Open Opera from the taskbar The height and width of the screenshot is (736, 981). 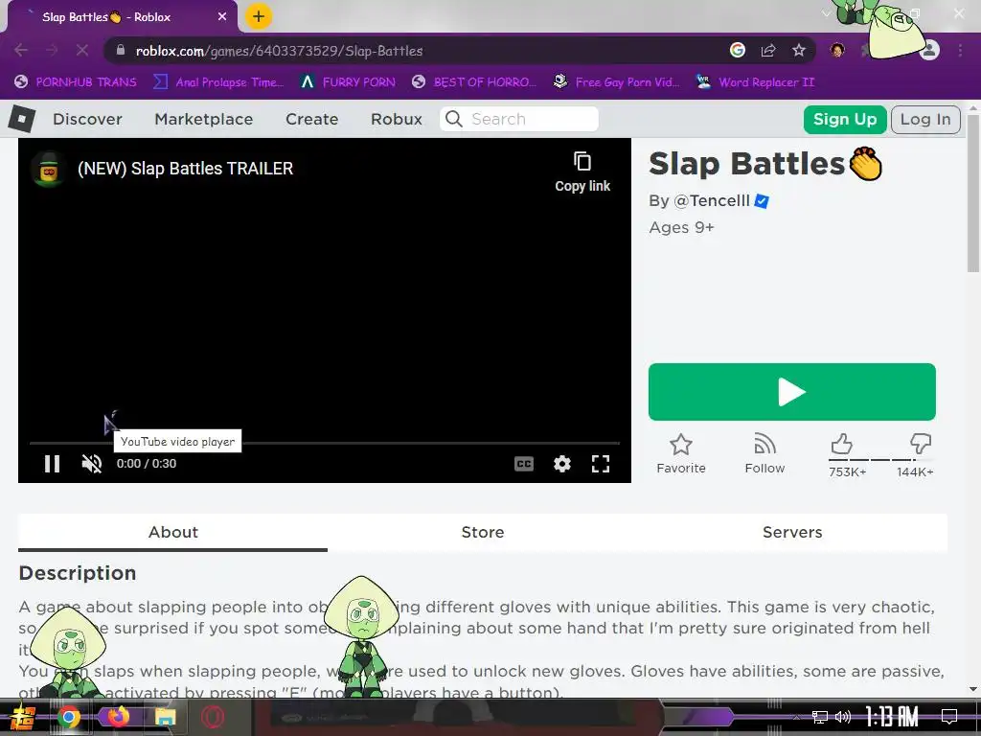tap(213, 717)
